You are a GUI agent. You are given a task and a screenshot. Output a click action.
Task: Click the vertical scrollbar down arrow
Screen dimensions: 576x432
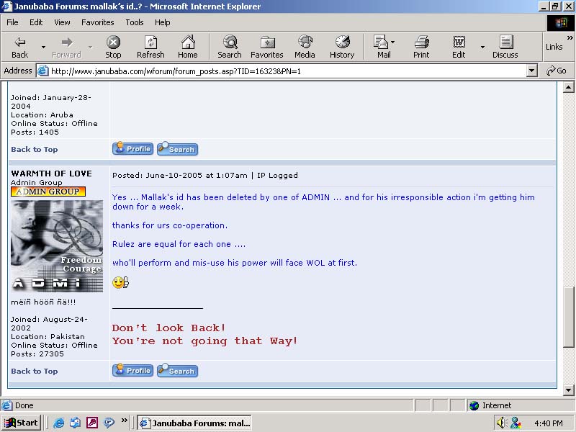(569, 390)
